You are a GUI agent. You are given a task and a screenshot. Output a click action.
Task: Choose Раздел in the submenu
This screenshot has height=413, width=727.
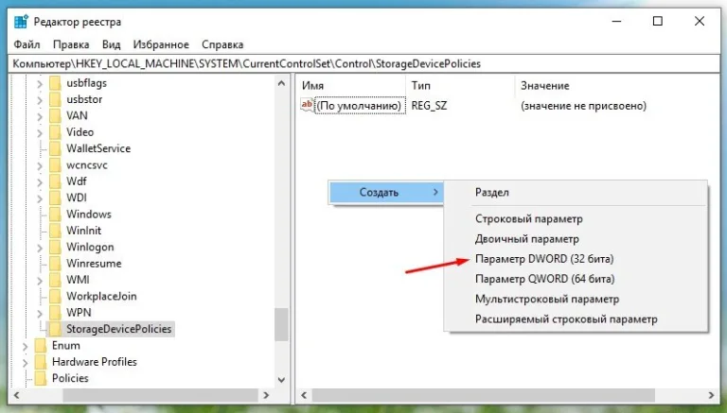click(576, 192)
